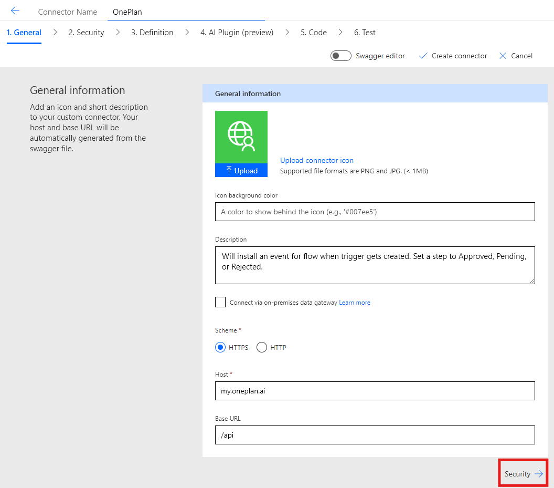
Task: Click the back arrow at top left
Action: tap(15, 10)
